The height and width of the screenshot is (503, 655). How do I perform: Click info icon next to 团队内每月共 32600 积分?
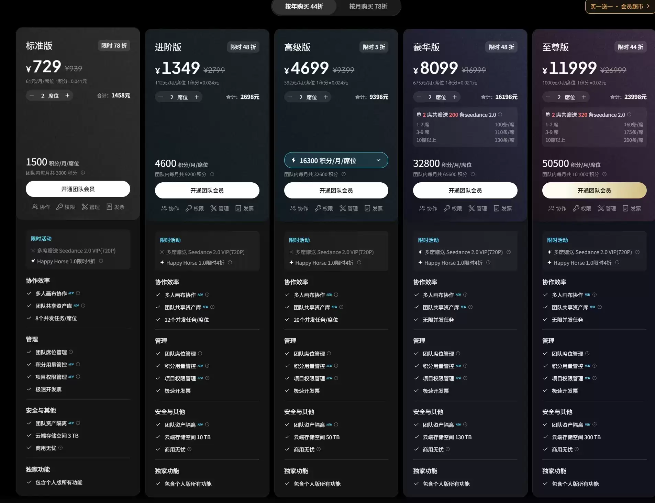[344, 174]
